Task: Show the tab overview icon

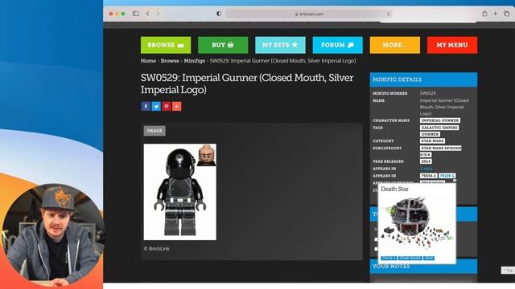Action: [x=506, y=14]
